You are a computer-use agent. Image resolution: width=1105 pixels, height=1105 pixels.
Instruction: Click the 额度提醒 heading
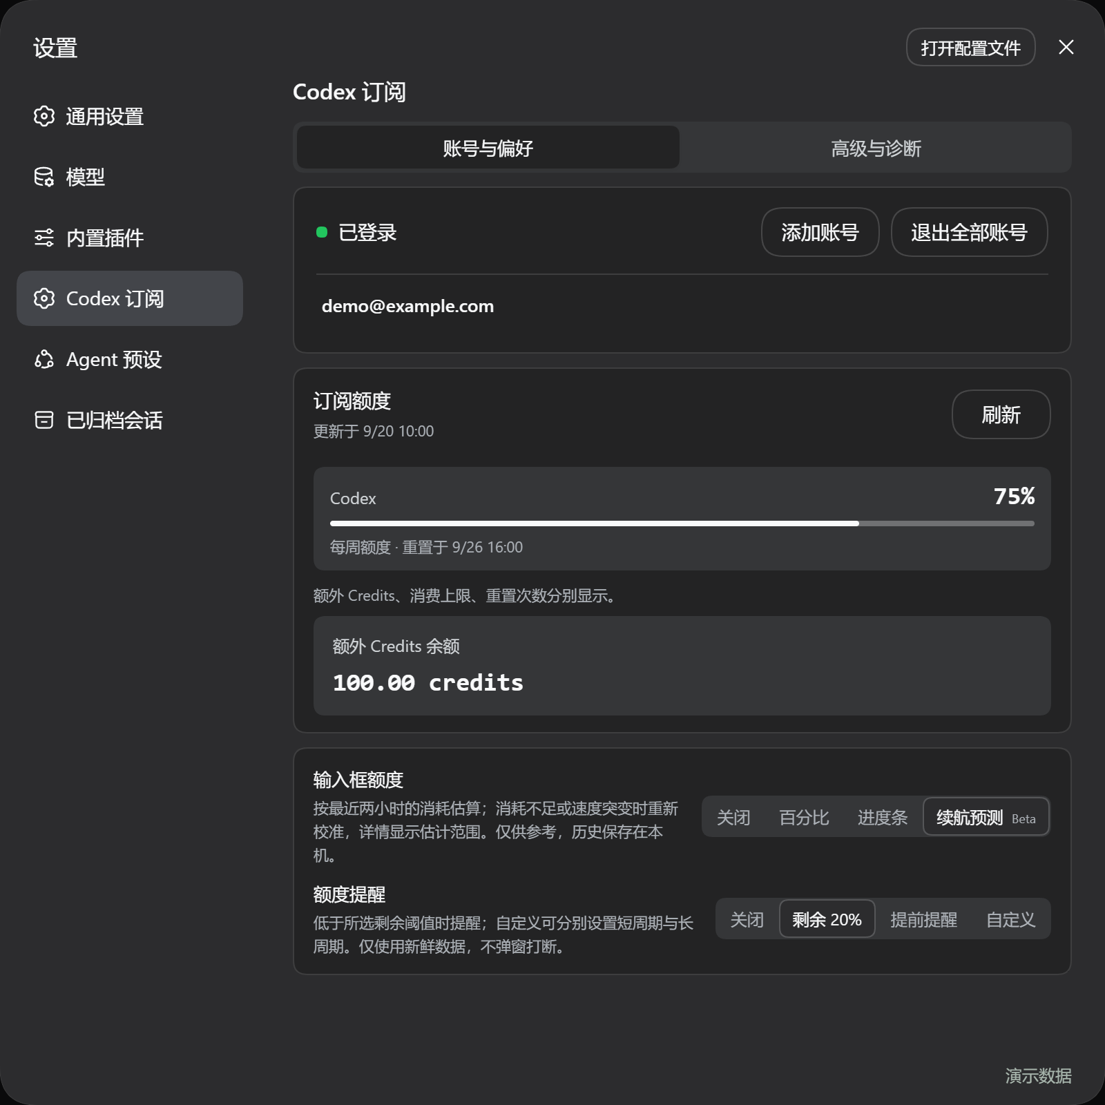coord(349,894)
